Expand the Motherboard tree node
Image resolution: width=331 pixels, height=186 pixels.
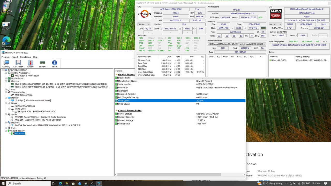pyautogui.click(x=6, y=79)
